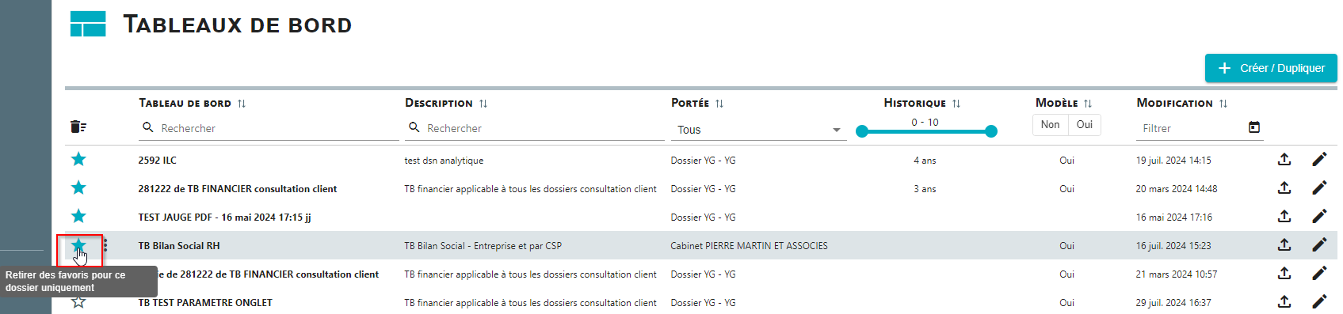Viewport: 1343px width, 314px height.
Task: Toggle favorite star for TEST JAUGE PDF row
Action: coord(78,217)
